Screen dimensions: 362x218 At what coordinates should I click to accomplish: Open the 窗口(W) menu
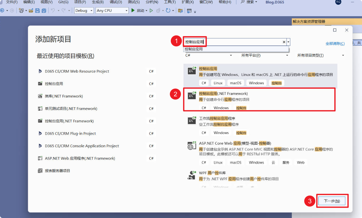[206, 2]
